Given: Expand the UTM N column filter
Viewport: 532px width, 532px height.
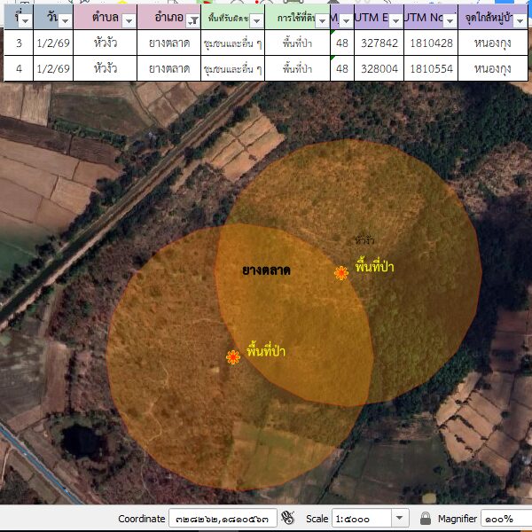Looking at the screenshot, I should coord(450,20).
